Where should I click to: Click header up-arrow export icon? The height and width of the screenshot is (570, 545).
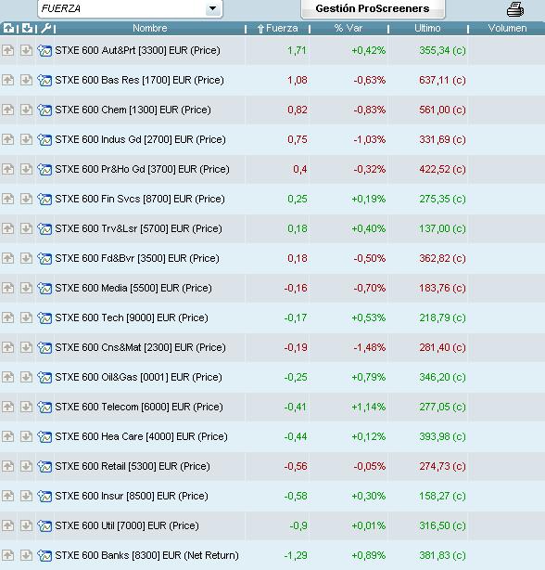[x=8, y=28]
